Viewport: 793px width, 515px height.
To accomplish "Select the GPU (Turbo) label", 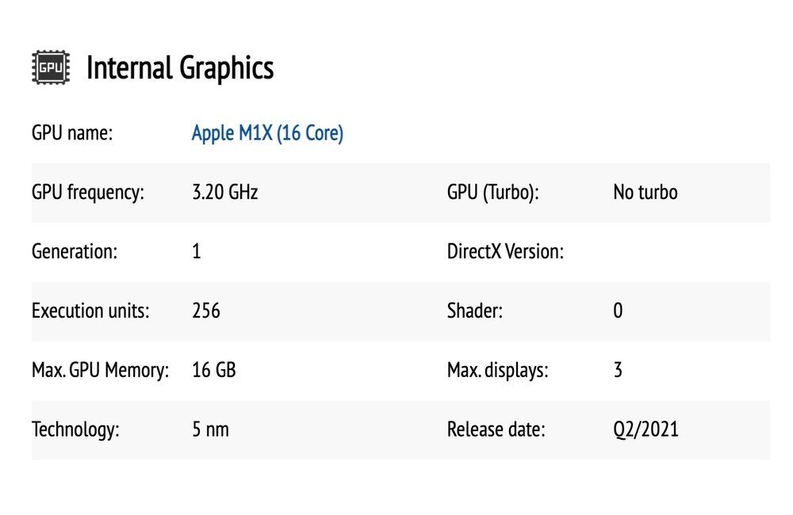I will (493, 193).
